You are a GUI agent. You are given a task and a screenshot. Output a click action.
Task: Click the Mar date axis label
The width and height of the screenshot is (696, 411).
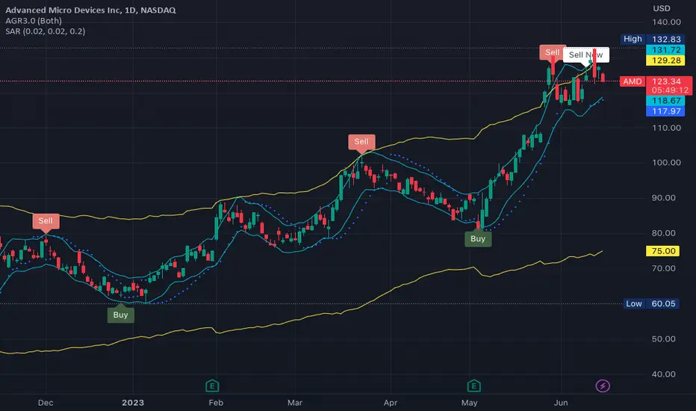point(295,403)
